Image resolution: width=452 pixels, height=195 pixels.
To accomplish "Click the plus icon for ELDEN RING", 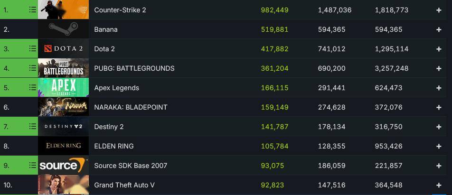I will pos(439,146).
